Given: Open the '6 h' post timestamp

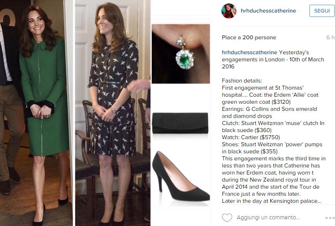Looking at the screenshot, I should tap(330, 37).
